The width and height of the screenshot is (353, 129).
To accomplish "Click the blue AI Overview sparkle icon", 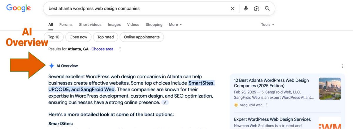I will pyautogui.click(x=51, y=66).
